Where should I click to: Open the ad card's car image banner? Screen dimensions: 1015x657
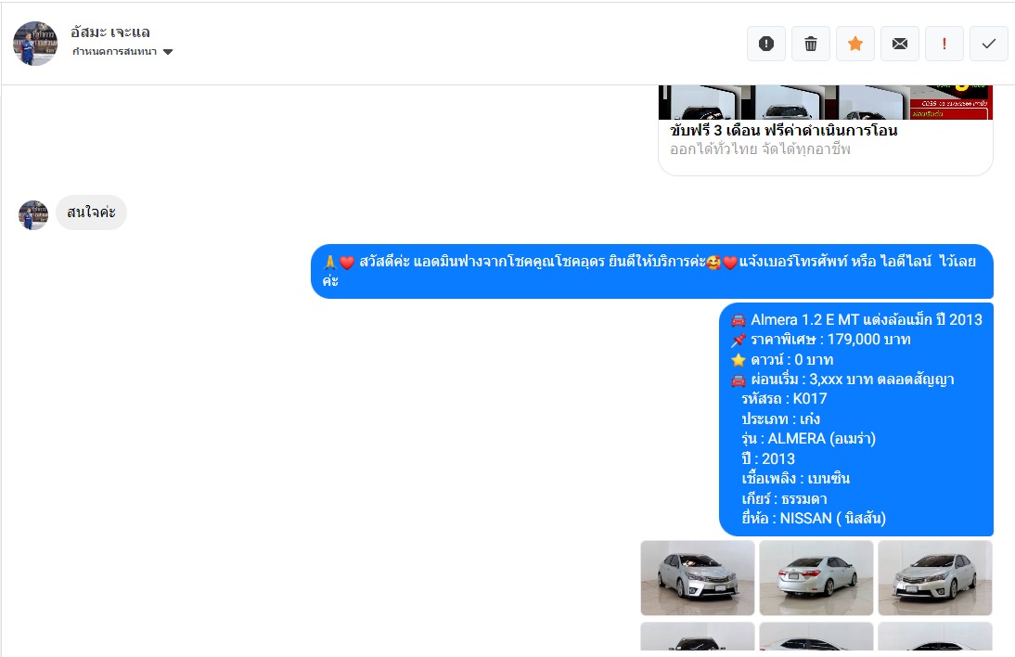pyautogui.click(x=826, y=102)
